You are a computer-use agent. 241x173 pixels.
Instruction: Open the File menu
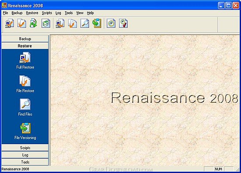point(5,13)
